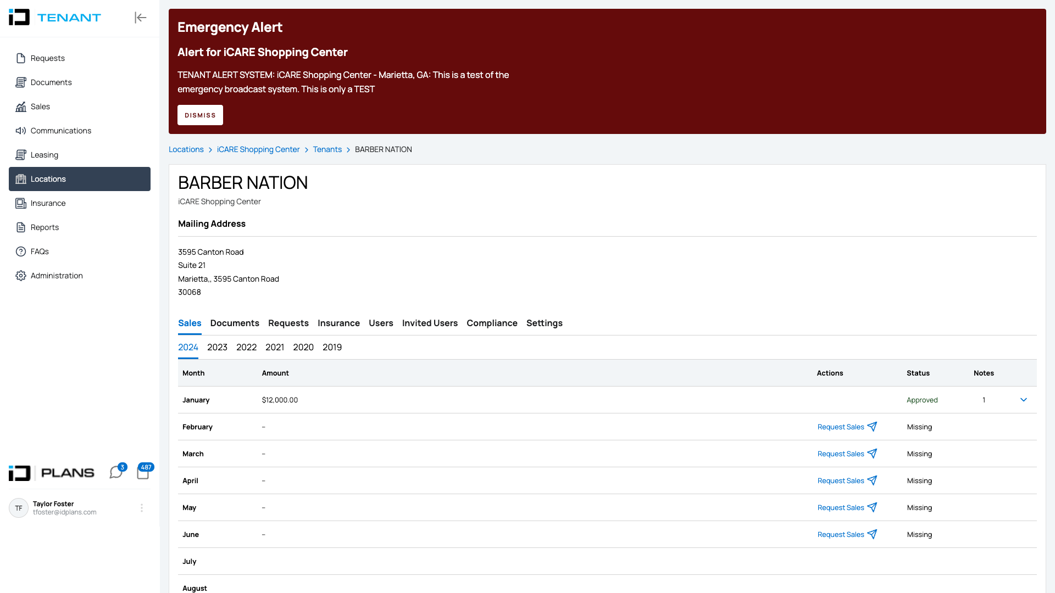Switch to the Insurance tab

point(338,323)
